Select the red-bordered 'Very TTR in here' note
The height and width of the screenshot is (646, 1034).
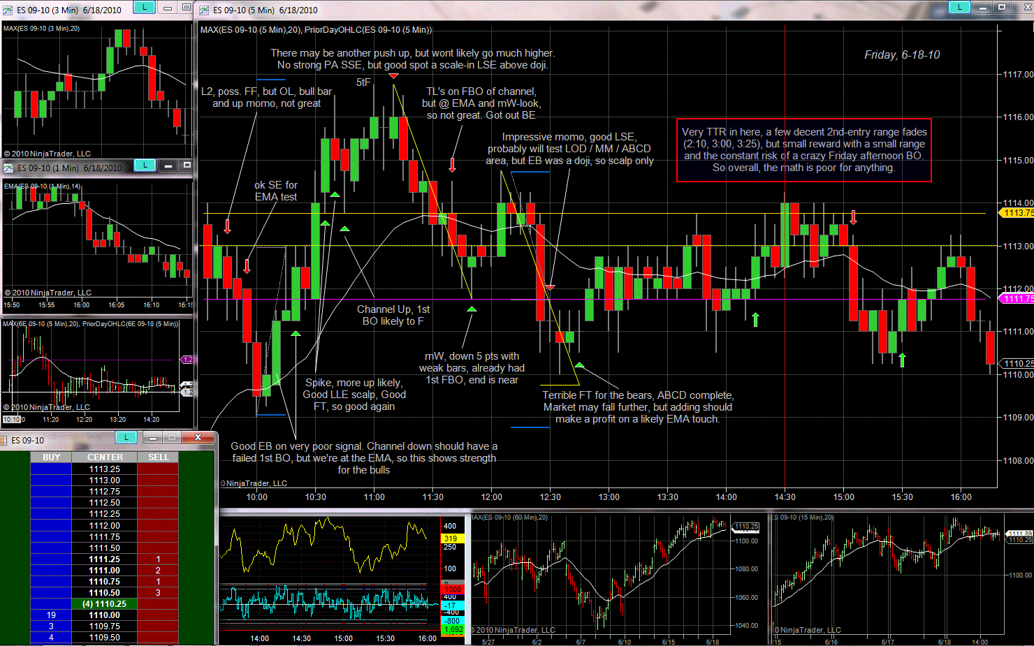pos(803,150)
